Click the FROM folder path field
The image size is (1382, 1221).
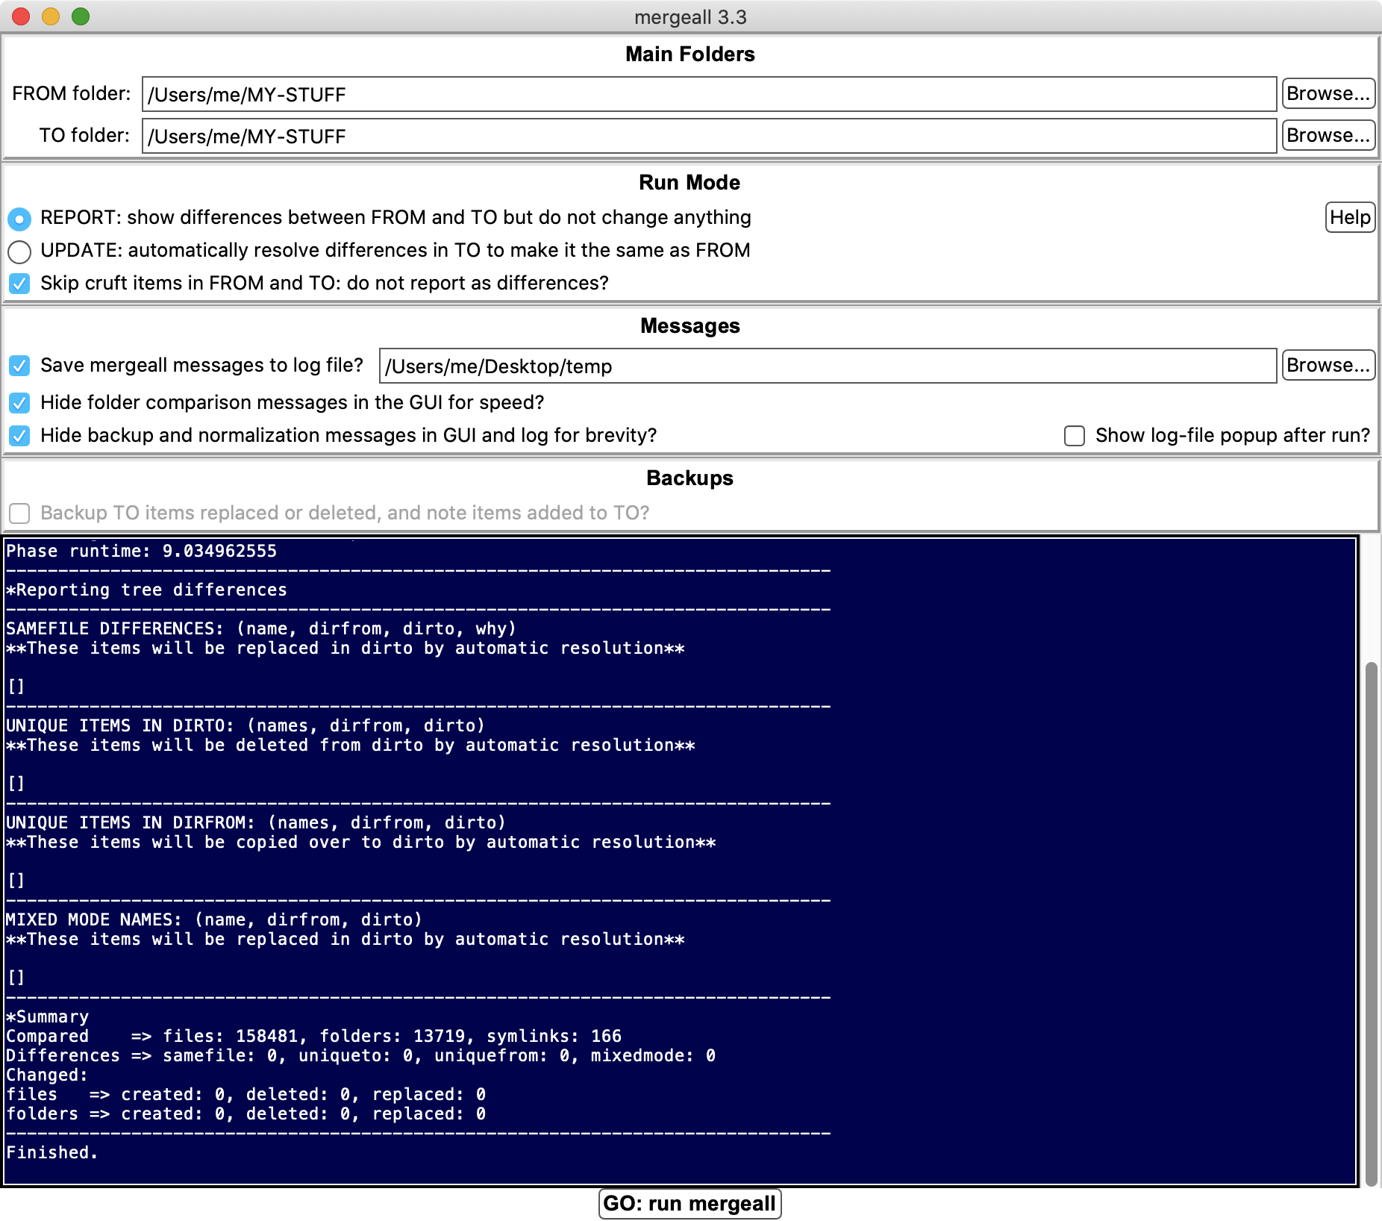coord(709,94)
